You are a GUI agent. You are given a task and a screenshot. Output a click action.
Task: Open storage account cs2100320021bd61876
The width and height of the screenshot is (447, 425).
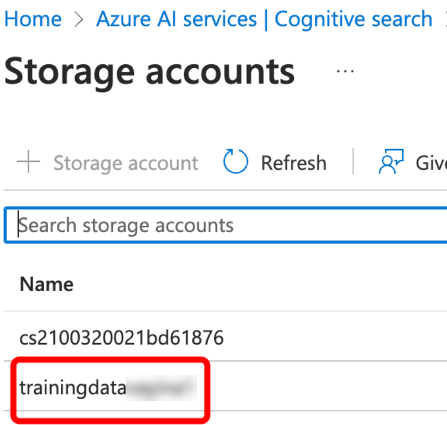tap(121, 338)
